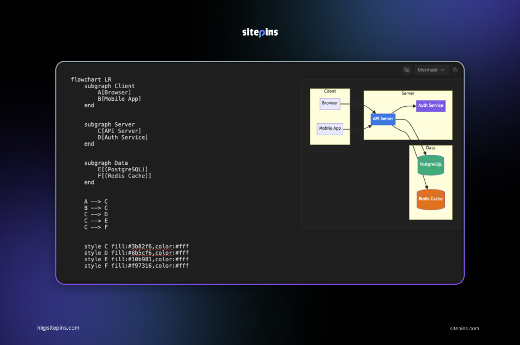Screen dimensions: 520x345
Task: Select the green PostgreSQL database shape
Action: 431,164
